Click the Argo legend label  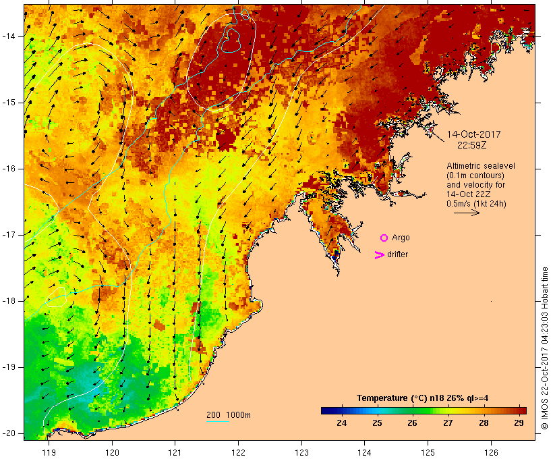coord(401,238)
